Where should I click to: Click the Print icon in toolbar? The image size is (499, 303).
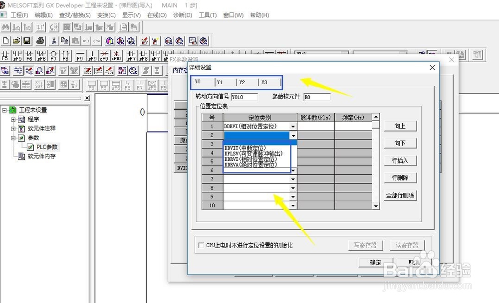[x=40, y=41]
